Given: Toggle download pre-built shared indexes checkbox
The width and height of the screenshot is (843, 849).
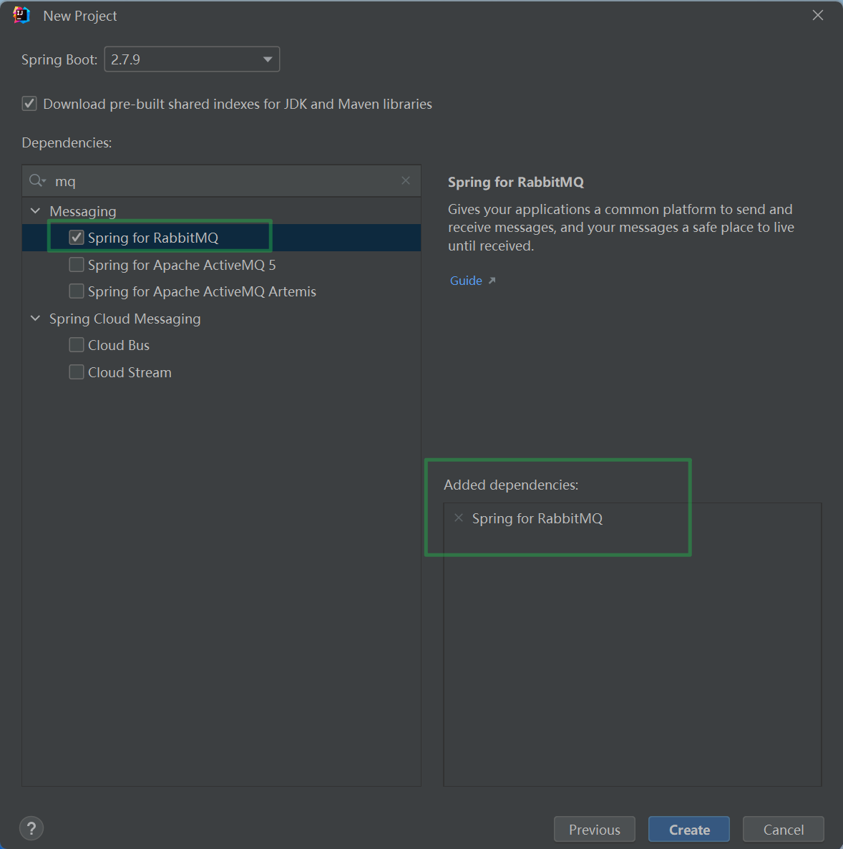Looking at the screenshot, I should point(29,104).
